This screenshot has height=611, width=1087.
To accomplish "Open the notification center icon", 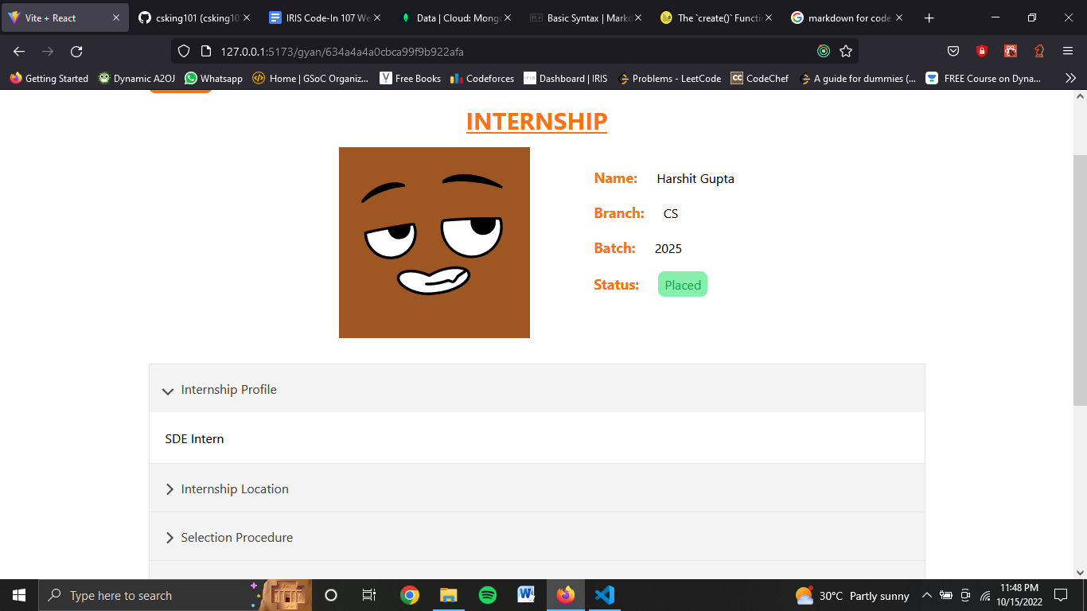I will (x=1061, y=595).
